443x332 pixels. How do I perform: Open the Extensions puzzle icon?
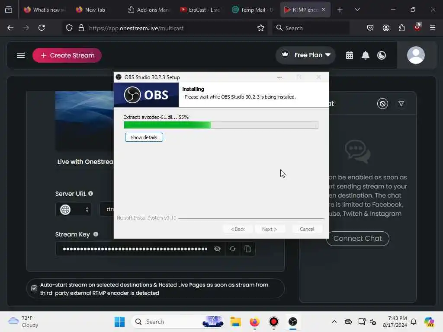coord(401,28)
